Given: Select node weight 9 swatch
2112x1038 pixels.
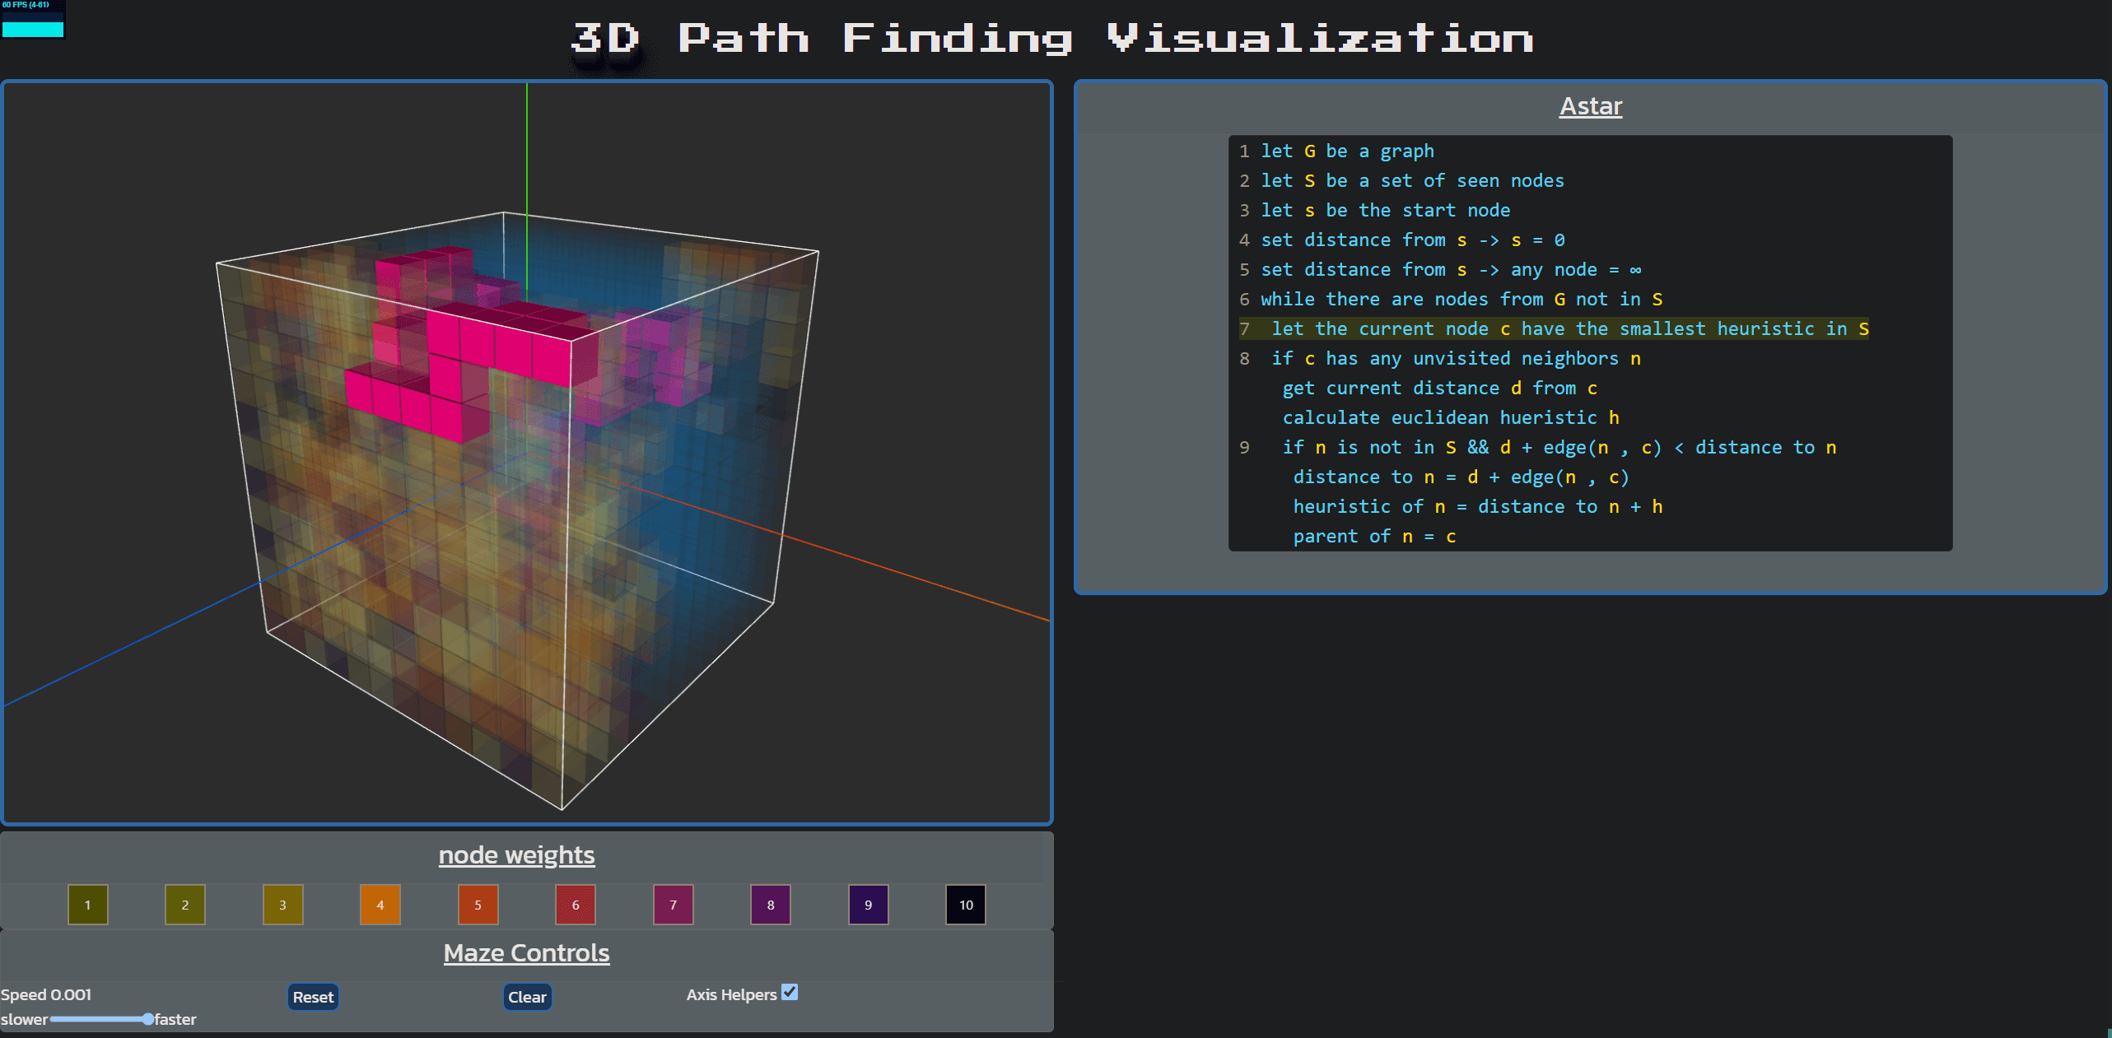Looking at the screenshot, I should click(x=868, y=905).
